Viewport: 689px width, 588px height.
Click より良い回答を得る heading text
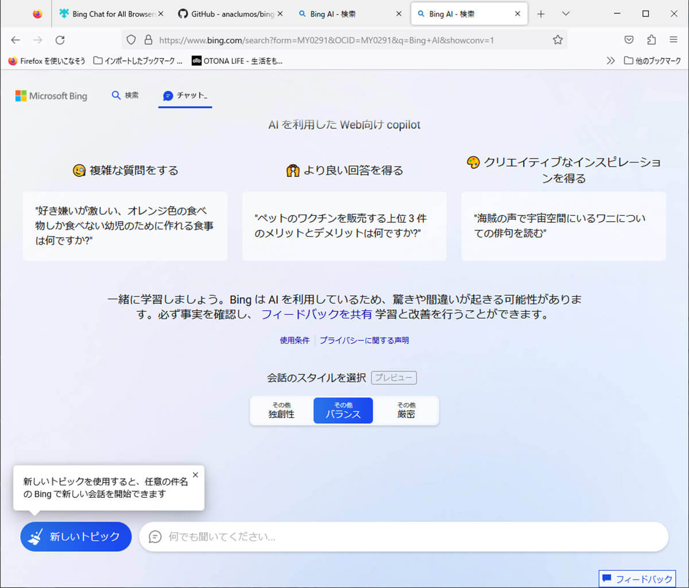pos(353,171)
